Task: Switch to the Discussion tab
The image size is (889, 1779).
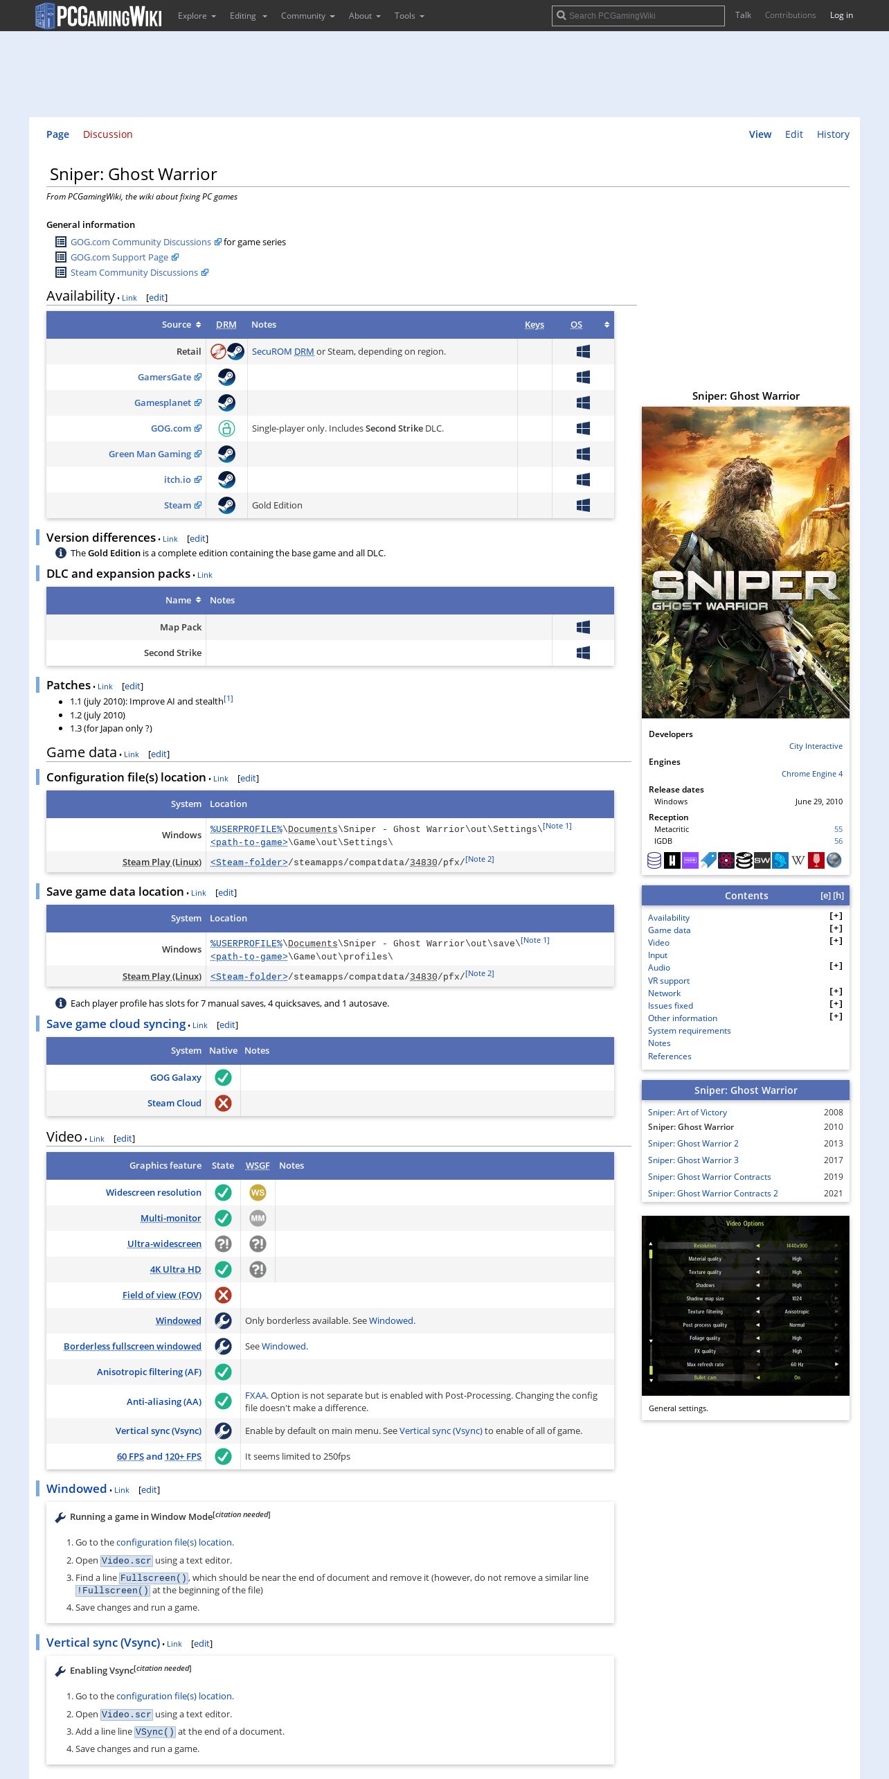Action: tap(107, 134)
